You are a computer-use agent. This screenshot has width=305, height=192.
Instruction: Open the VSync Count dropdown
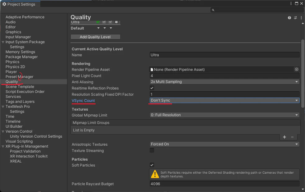tap(225, 100)
